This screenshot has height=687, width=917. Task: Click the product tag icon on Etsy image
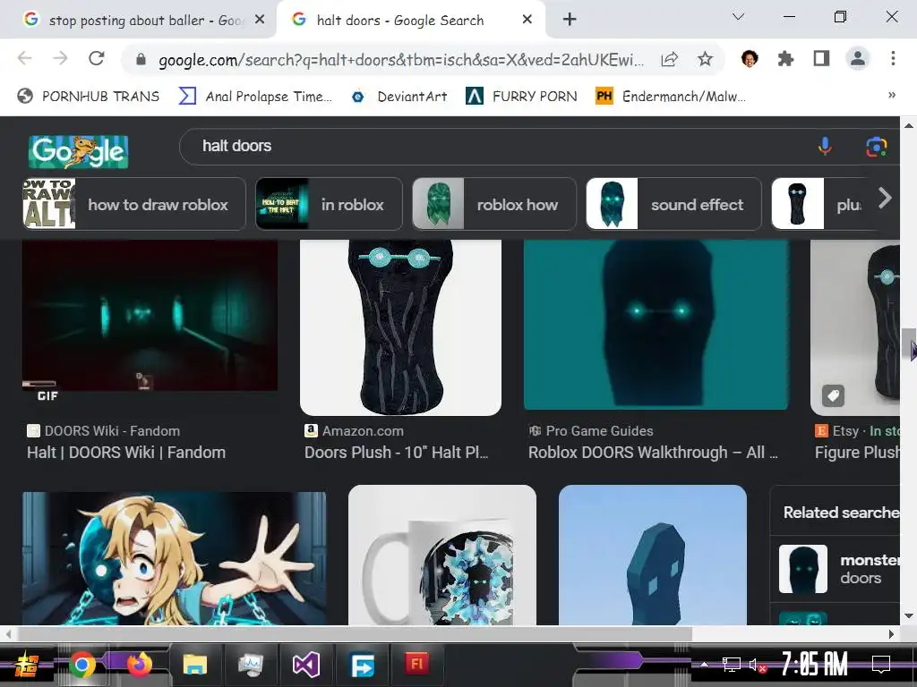(834, 396)
